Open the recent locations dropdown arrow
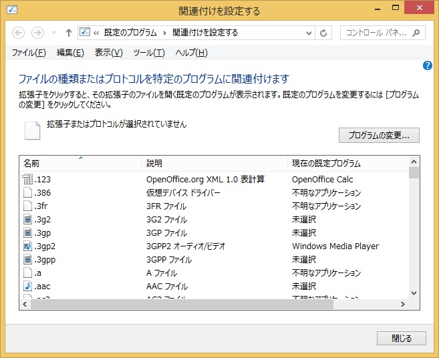The width and height of the screenshot is (439, 358). [53, 33]
